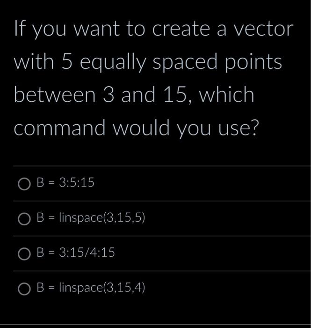The image size is (311, 328).
Task: Click the word 'points' in the question
Action: point(253,62)
